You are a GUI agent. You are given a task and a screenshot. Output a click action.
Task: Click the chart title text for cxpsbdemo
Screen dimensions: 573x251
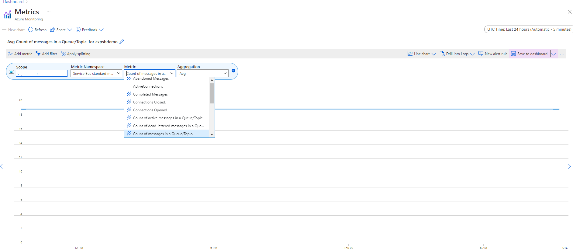(x=62, y=42)
